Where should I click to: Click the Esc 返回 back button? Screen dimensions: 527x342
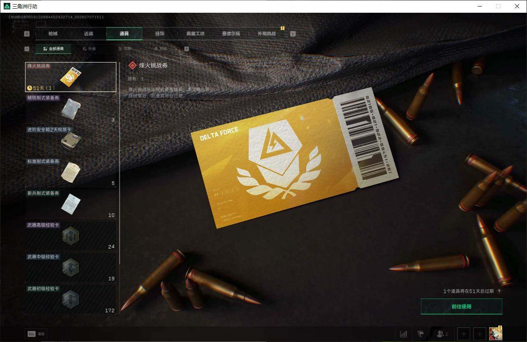click(36, 334)
